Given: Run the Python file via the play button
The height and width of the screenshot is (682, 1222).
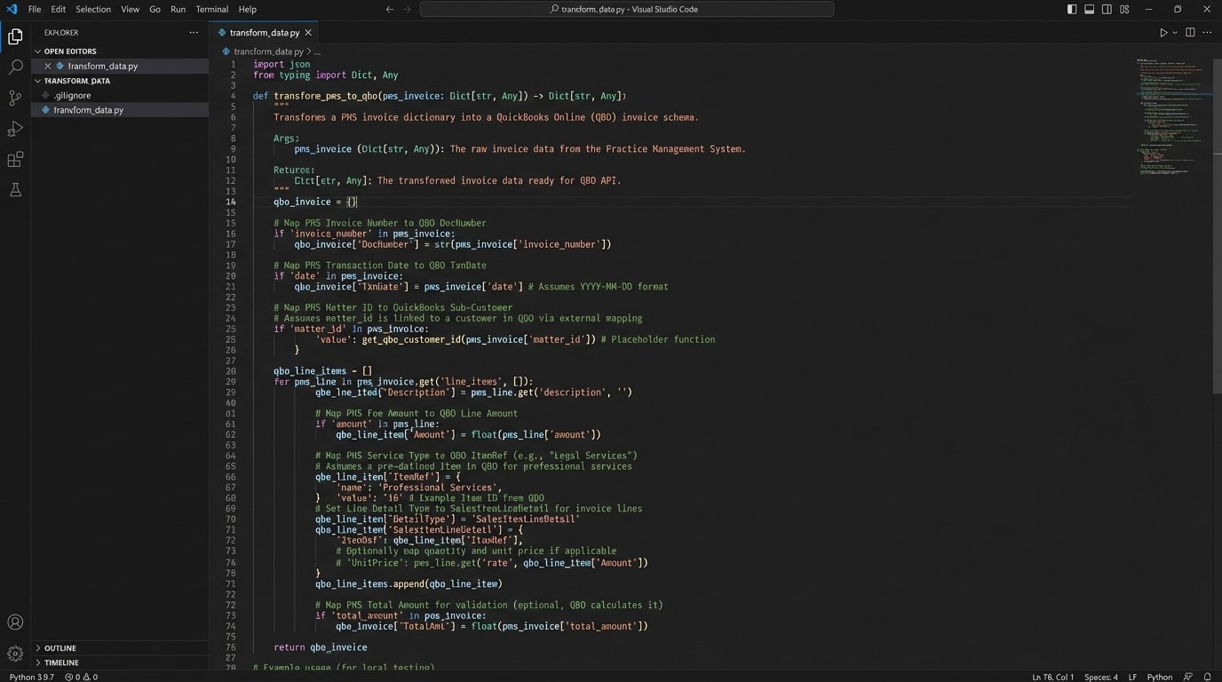Looking at the screenshot, I should point(1163,32).
